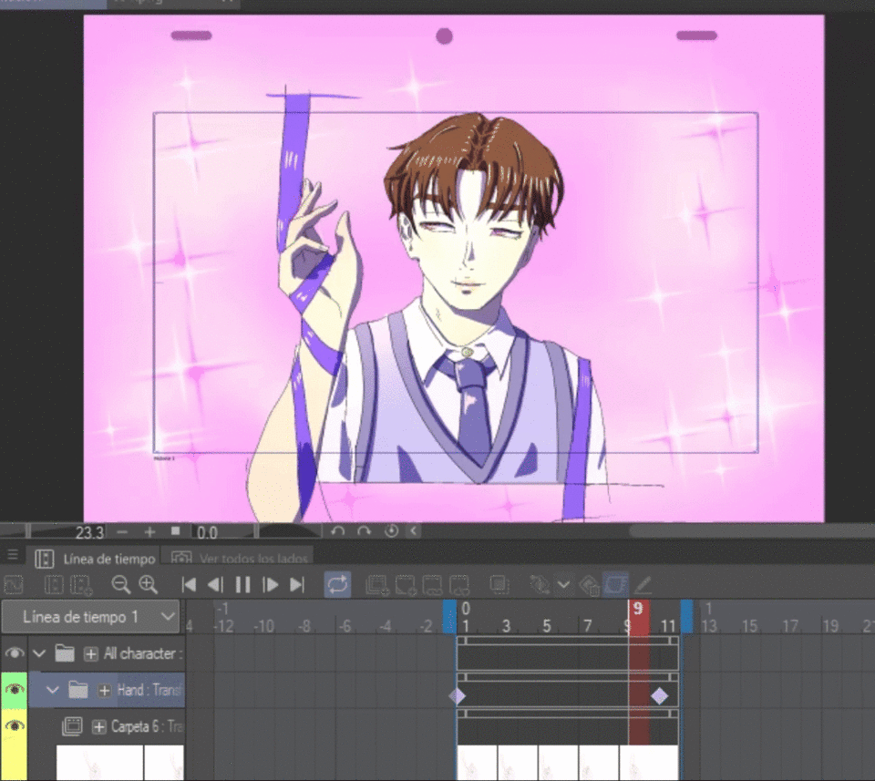
Task: Select the All character folder icon
Action: coord(65,653)
